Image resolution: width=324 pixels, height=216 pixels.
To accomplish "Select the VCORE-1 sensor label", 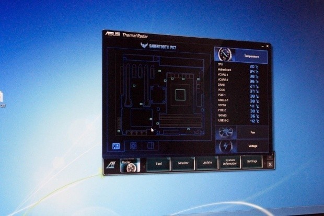I will (x=223, y=75).
